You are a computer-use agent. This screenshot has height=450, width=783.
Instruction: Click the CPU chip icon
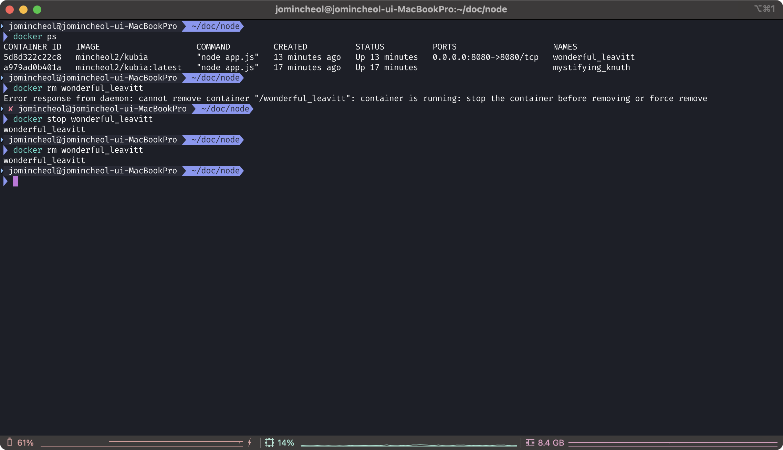(270, 442)
